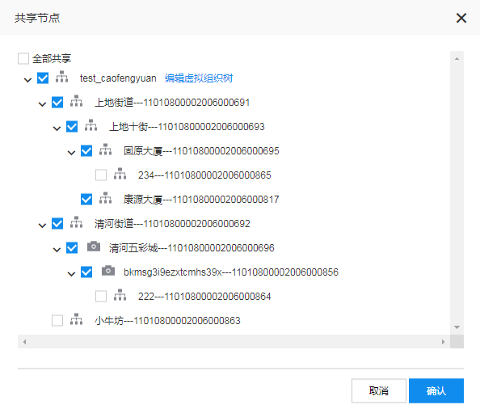The width and height of the screenshot is (480, 409).
Task: Click organization icon beside 康源大厦
Action: pyautogui.click(x=105, y=198)
